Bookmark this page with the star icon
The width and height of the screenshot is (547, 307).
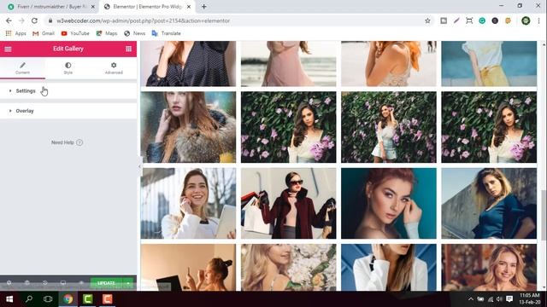[427, 20]
